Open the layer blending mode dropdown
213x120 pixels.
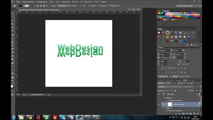170,87
